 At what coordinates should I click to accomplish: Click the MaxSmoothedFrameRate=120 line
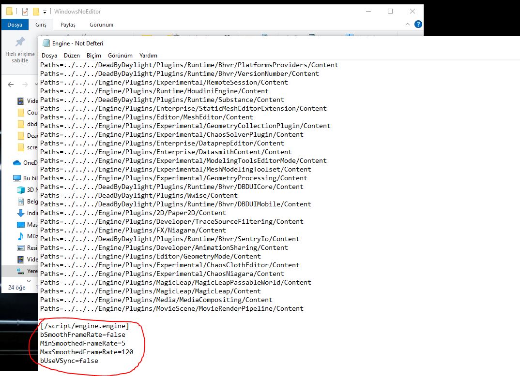pyautogui.click(x=87, y=352)
